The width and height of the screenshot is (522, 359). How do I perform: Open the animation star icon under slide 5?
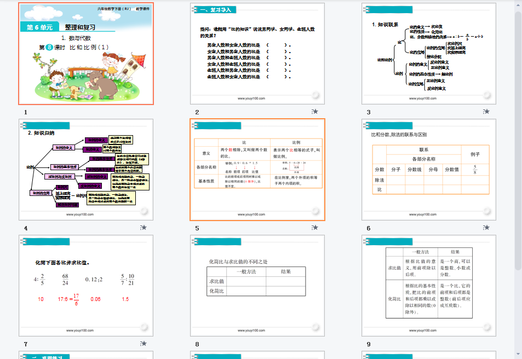coord(315,228)
